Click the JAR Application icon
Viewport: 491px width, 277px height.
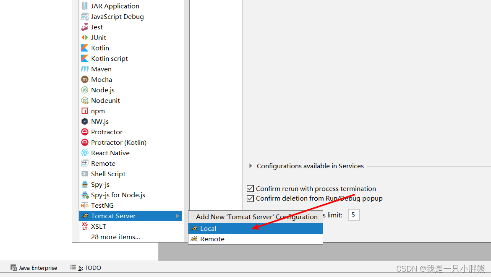[x=84, y=6]
